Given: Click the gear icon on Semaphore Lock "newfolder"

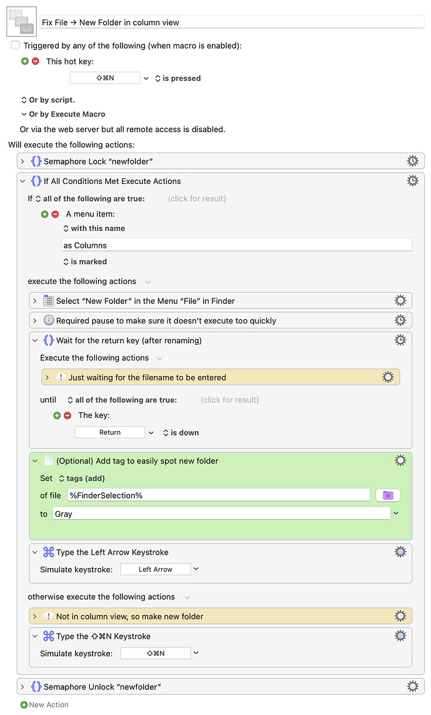Looking at the screenshot, I should tap(413, 161).
